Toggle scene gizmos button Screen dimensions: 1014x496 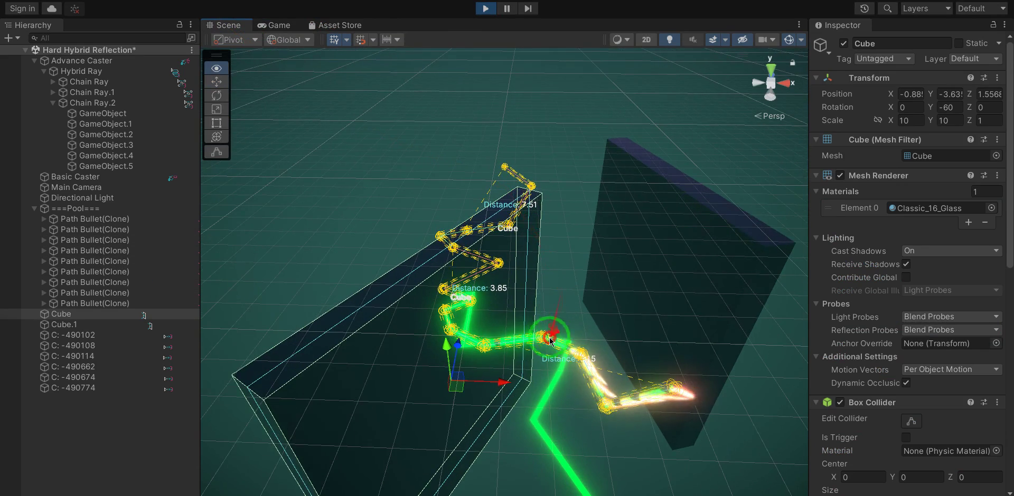[789, 40]
